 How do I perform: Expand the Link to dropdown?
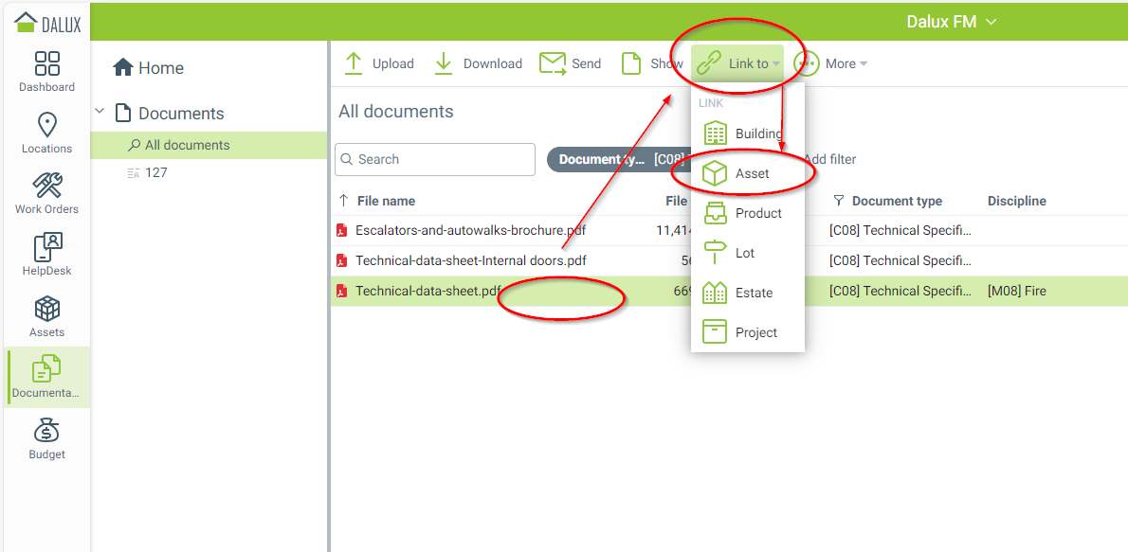(737, 63)
